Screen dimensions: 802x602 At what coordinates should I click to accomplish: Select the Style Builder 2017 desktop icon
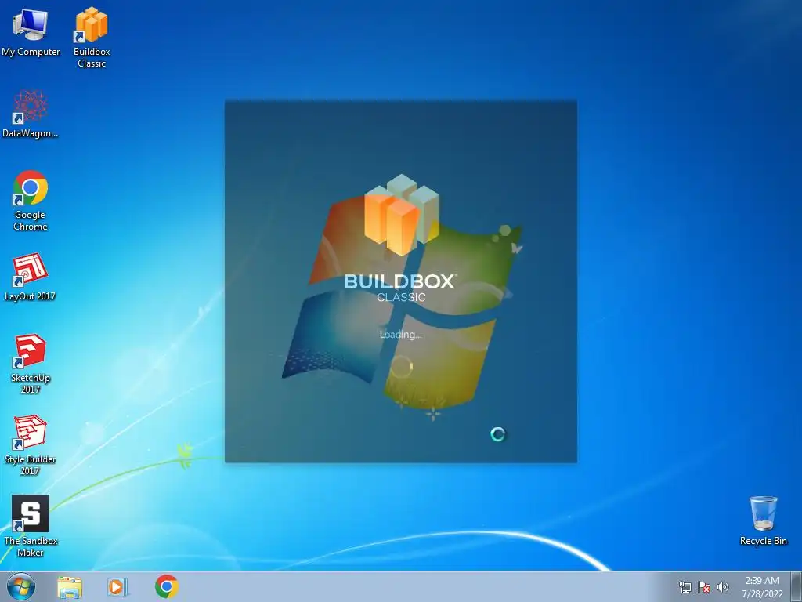click(x=31, y=445)
